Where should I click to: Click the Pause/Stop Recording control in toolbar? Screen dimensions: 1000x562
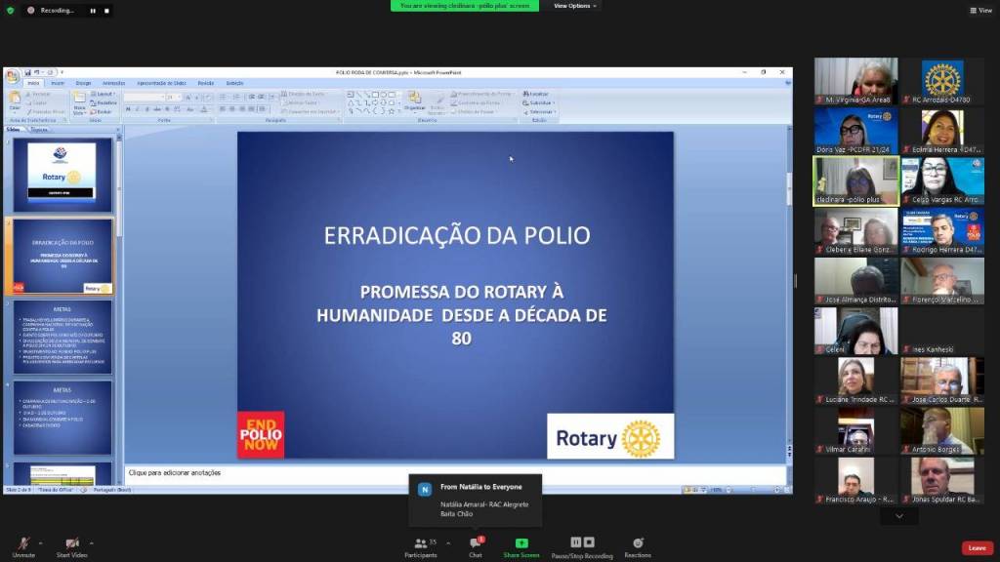pos(582,543)
